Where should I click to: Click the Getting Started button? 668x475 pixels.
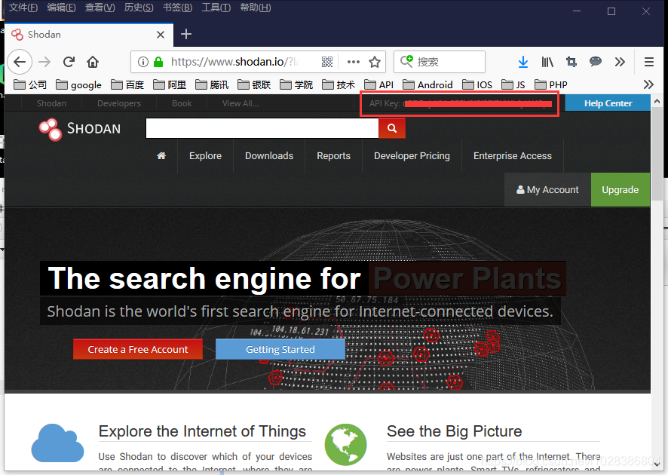click(280, 349)
